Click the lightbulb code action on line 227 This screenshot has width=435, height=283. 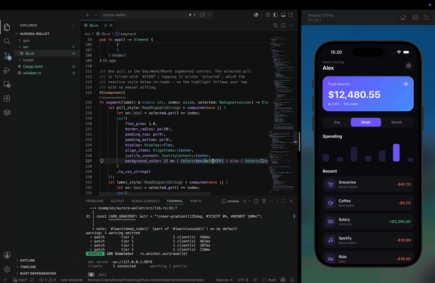[102, 161]
